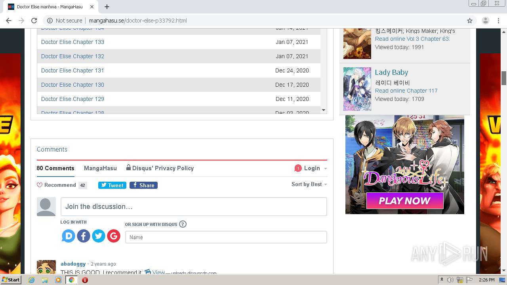Open Doctor Elise Chapter 131
Image resolution: width=507 pixels, height=285 pixels.
[x=72, y=70]
